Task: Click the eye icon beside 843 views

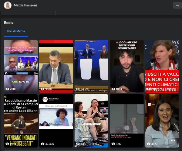Action: (78, 144)
